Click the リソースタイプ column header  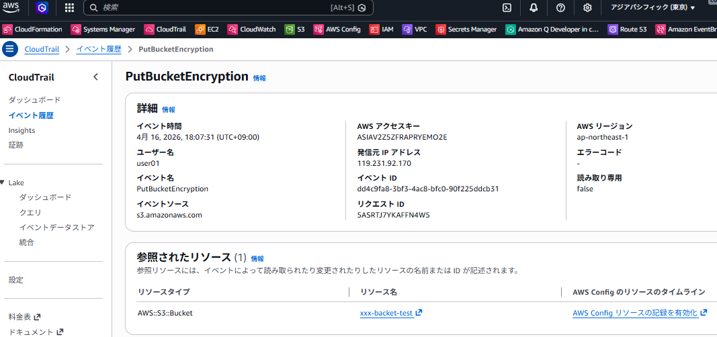coord(163,292)
